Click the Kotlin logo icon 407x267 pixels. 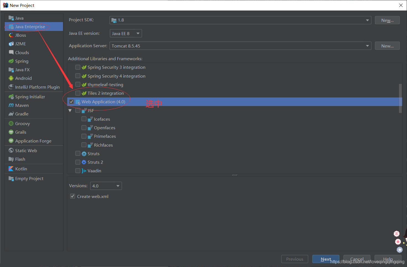point(11,169)
